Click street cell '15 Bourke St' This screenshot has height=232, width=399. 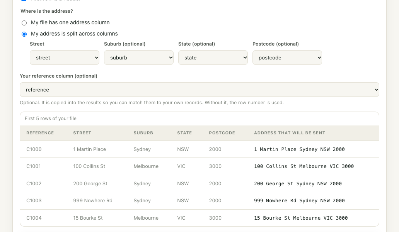click(x=88, y=218)
